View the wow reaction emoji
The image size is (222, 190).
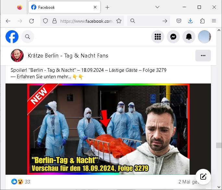[x=20, y=182]
